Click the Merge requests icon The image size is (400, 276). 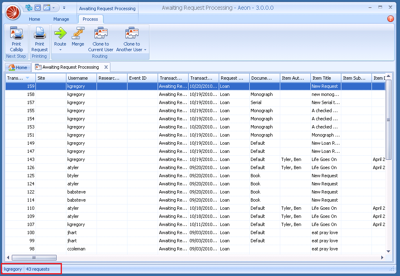coord(78,33)
